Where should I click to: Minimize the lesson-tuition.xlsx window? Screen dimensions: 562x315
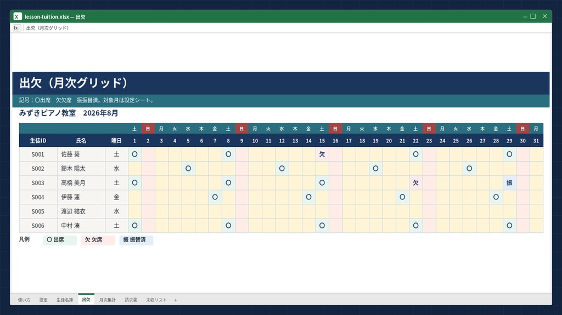click(525, 16)
